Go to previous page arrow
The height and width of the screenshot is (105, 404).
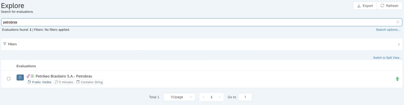click(x=203, y=97)
